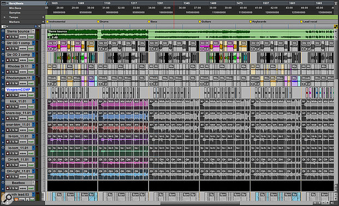Select the OH-right_11.01 track name
Viewport: 339px width, 206px height.
[18, 171]
